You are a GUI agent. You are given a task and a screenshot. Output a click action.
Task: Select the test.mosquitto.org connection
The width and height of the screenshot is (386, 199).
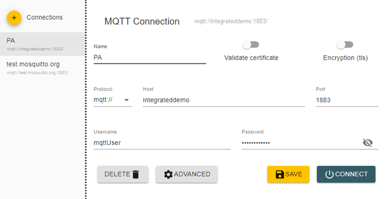coord(43,67)
